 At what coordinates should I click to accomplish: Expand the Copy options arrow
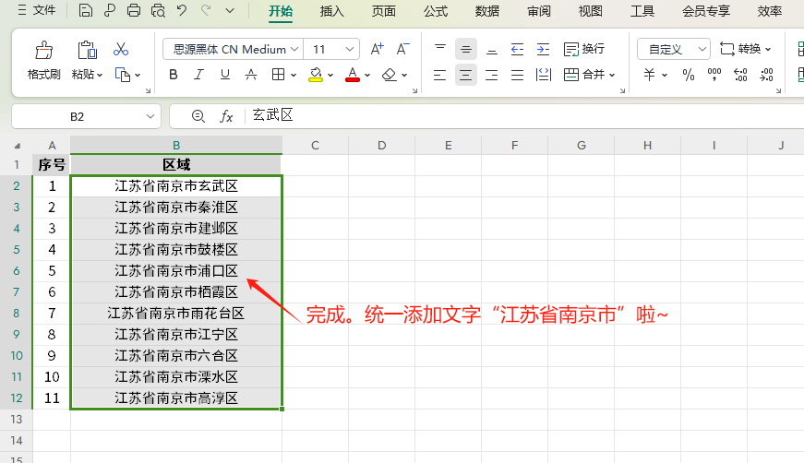[138, 76]
